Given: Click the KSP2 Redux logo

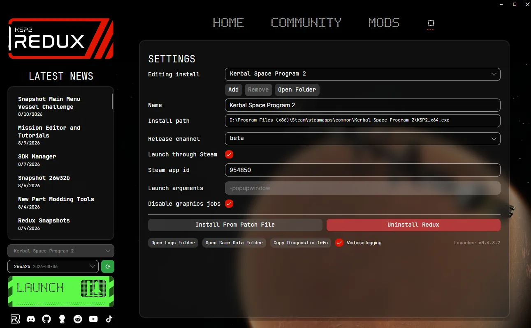Looking at the screenshot, I should tap(61, 39).
